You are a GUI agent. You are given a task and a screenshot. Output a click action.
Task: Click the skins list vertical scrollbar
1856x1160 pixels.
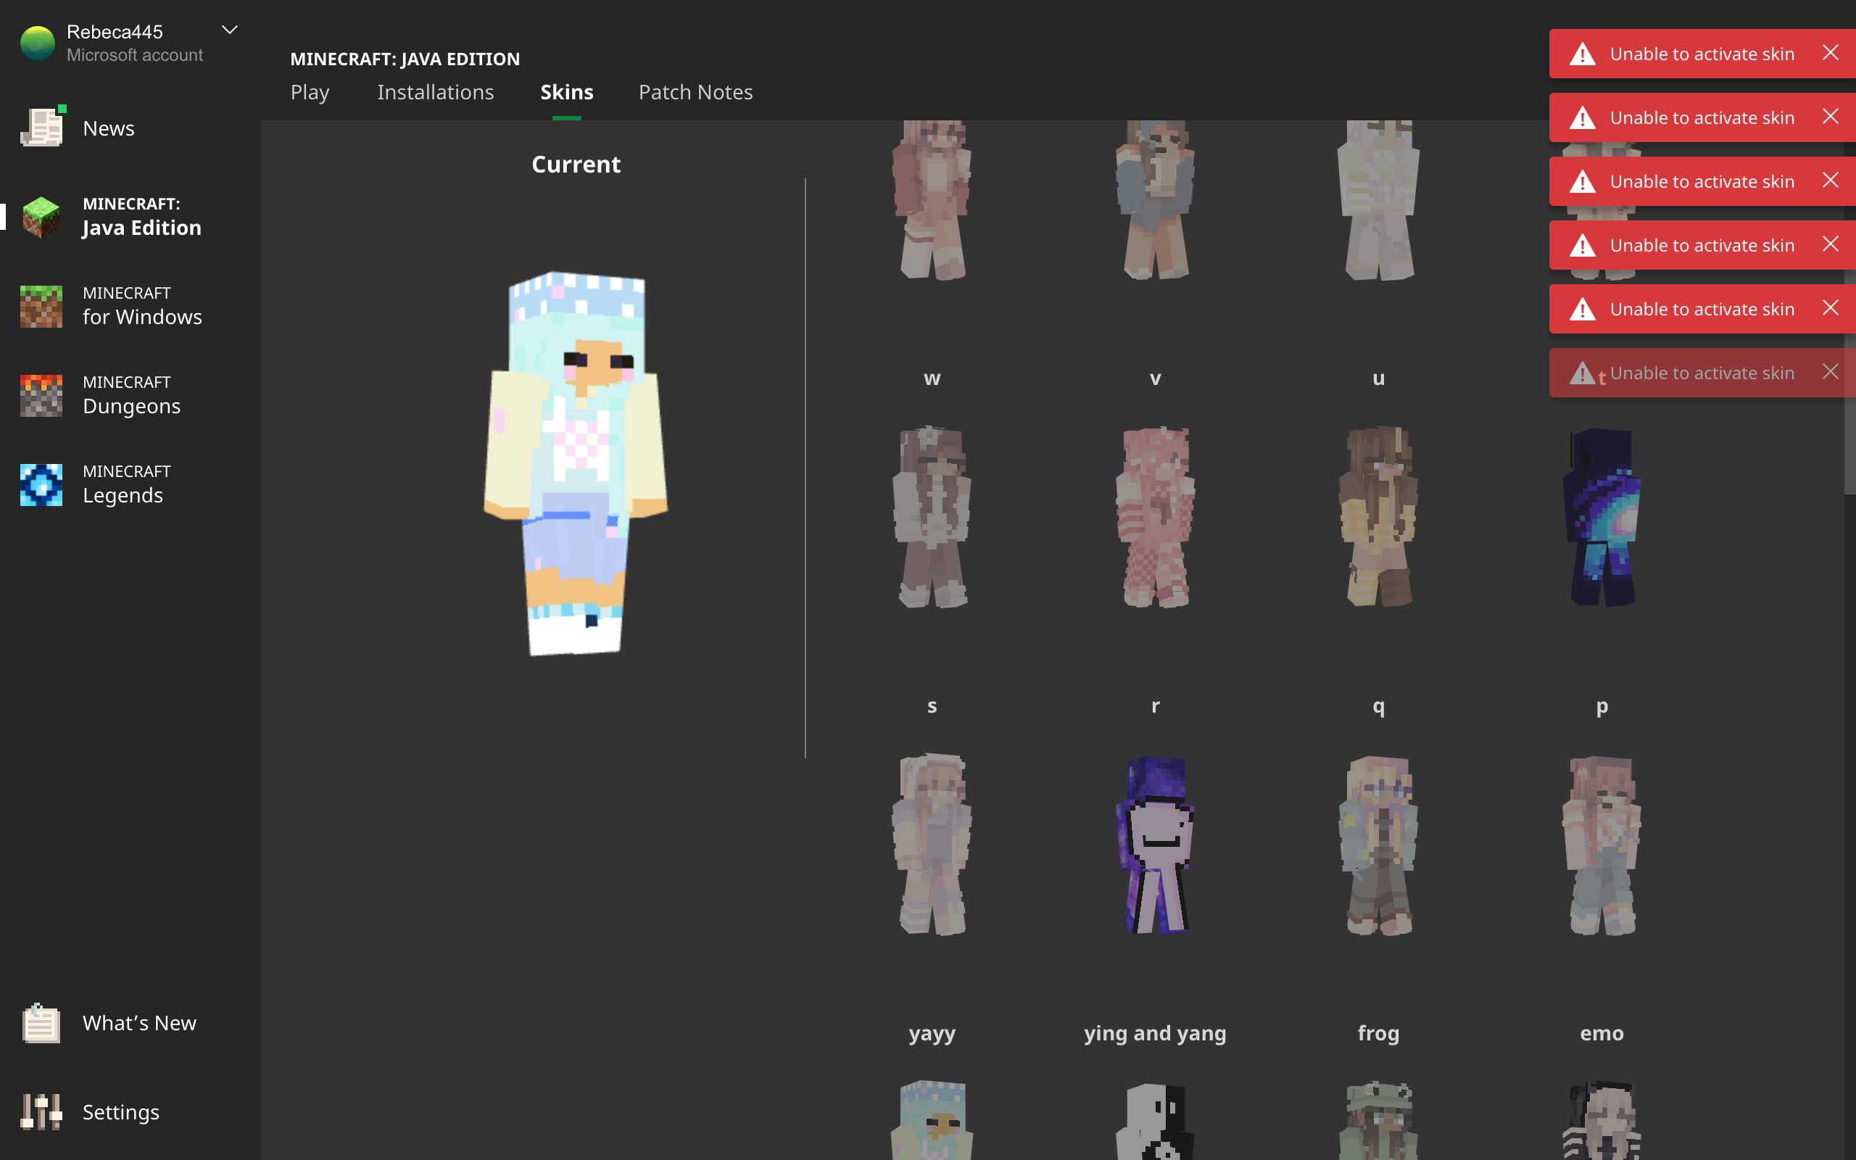[x=1849, y=445]
